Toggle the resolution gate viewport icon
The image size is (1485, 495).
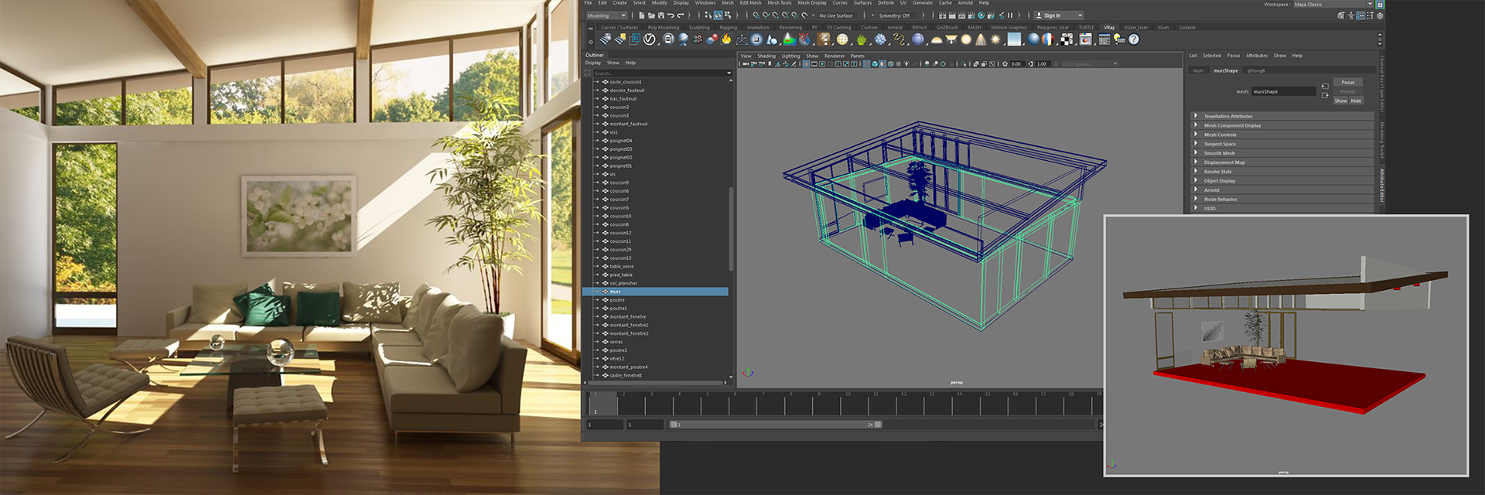822,64
